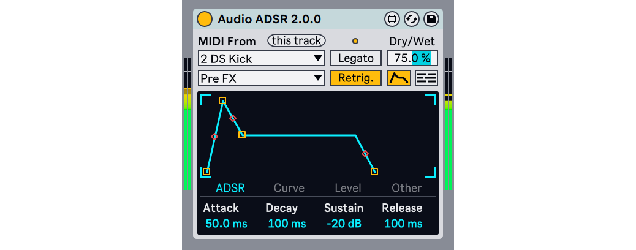Click the decay curve diamond handle
This screenshot has height=250, width=636.
click(x=232, y=118)
